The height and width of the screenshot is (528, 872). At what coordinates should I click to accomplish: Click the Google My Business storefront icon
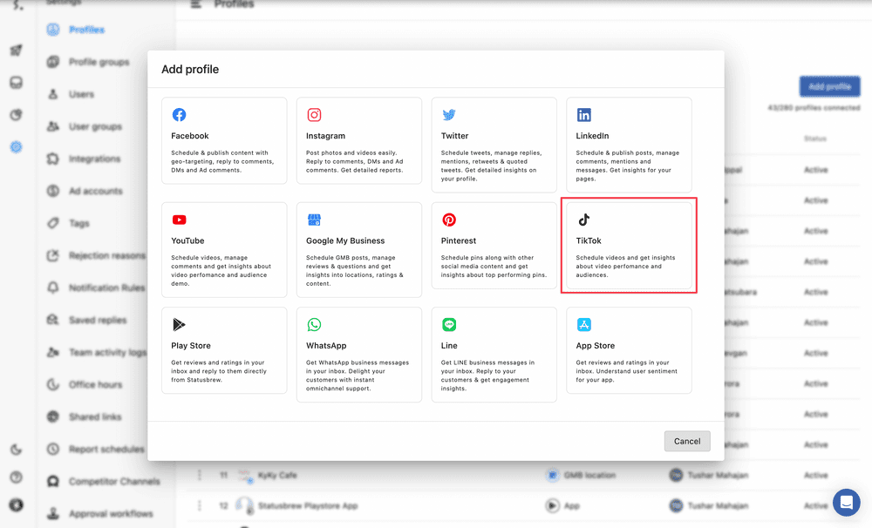(314, 220)
